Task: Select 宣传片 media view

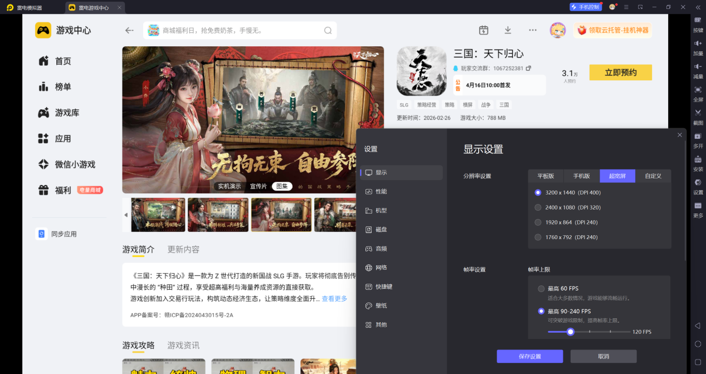Action: [258, 186]
